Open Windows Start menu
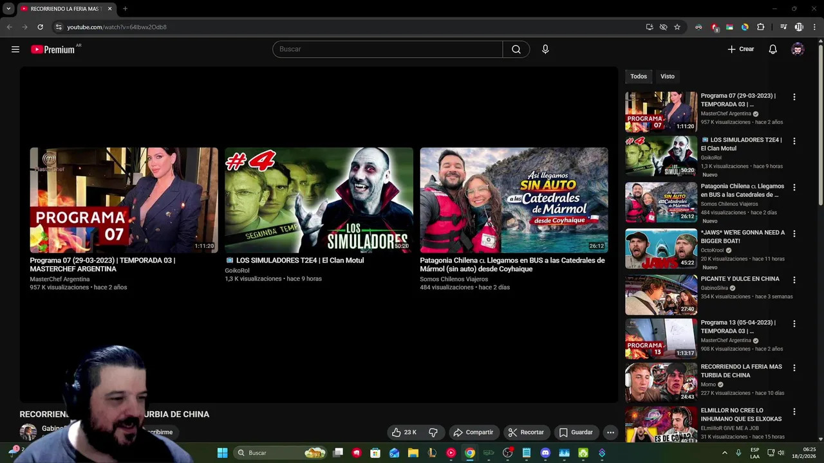Image resolution: width=824 pixels, height=463 pixels. tap(222, 453)
